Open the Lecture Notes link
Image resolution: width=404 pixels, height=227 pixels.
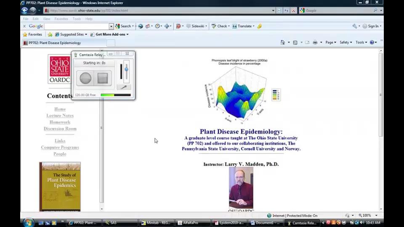(x=60, y=116)
